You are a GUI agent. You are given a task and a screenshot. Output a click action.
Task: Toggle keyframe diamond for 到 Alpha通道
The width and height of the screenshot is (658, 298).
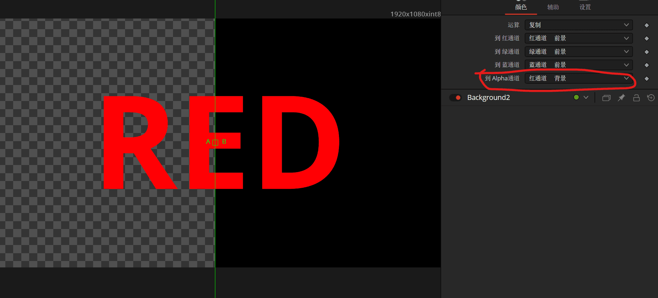click(647, 79)
